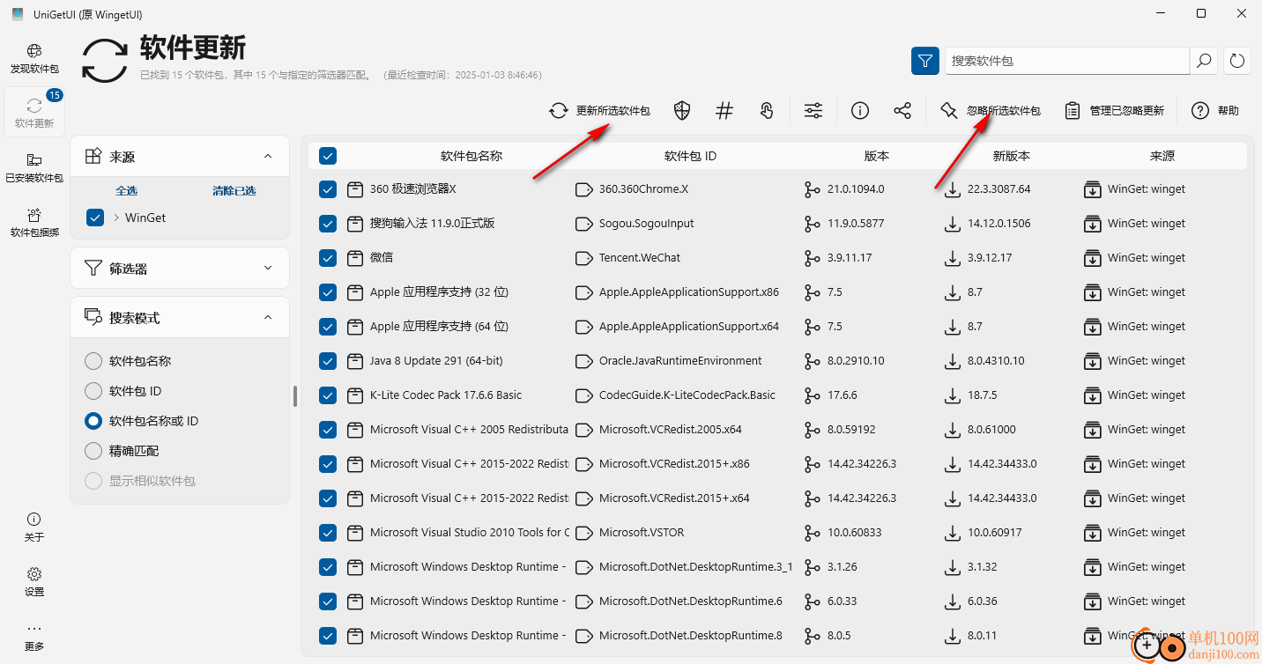1262x664 pixels.
Task: Uncheck the WinGet source checkbox
Action: pyautogui.click(x=95, y=218)
